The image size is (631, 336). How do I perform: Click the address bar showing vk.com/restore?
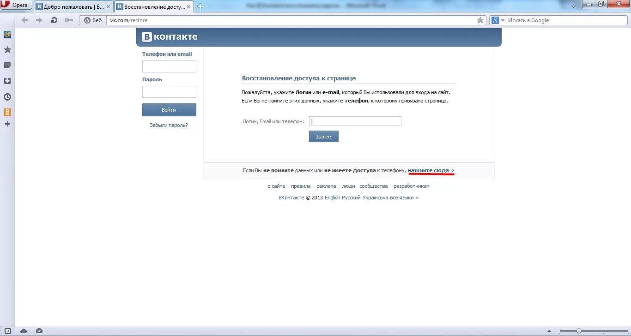coord(291,20)
